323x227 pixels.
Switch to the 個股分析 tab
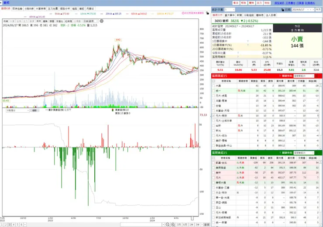tap(65, 9)
